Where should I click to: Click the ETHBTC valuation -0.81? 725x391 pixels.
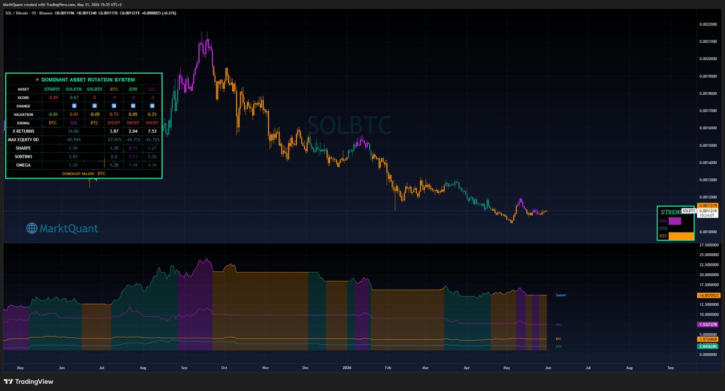pos(53,114)
